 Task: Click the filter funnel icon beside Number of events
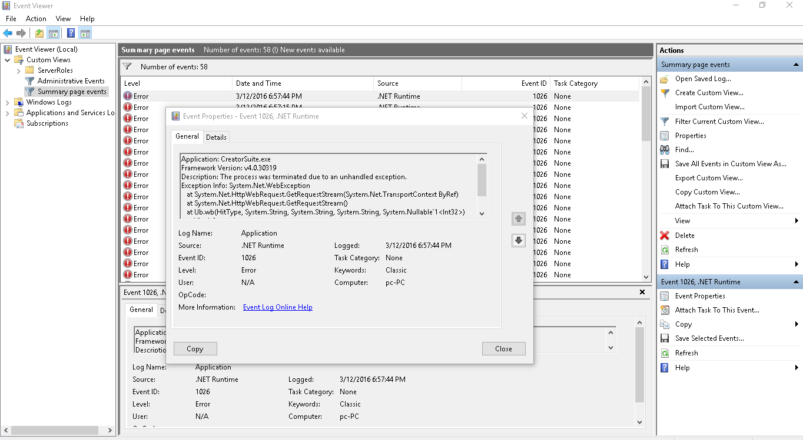tap(127, 67)
